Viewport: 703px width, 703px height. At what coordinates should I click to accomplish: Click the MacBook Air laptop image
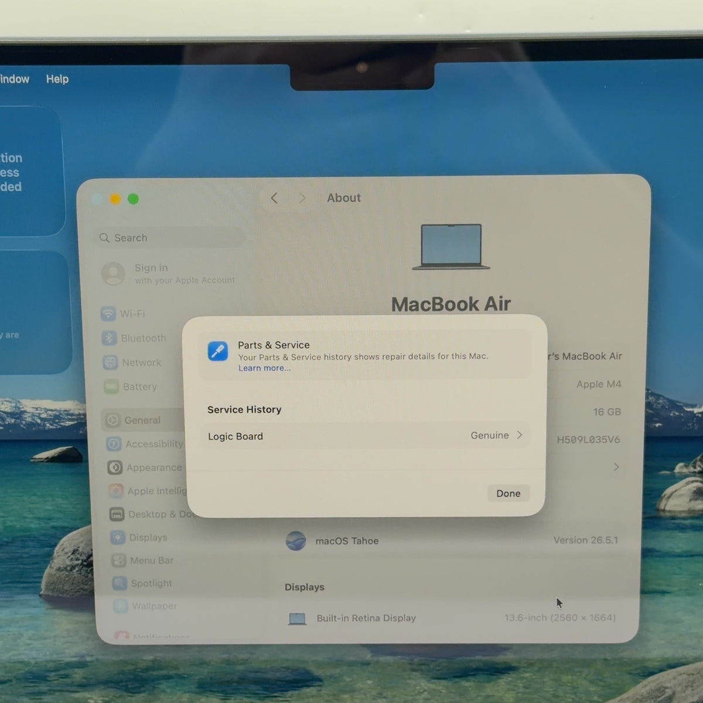coord(451,247)
